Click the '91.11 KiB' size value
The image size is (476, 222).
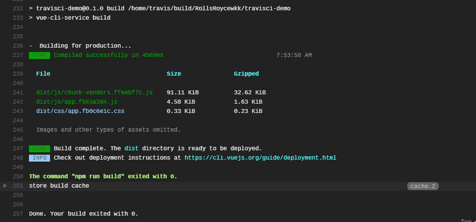[183, 93]
